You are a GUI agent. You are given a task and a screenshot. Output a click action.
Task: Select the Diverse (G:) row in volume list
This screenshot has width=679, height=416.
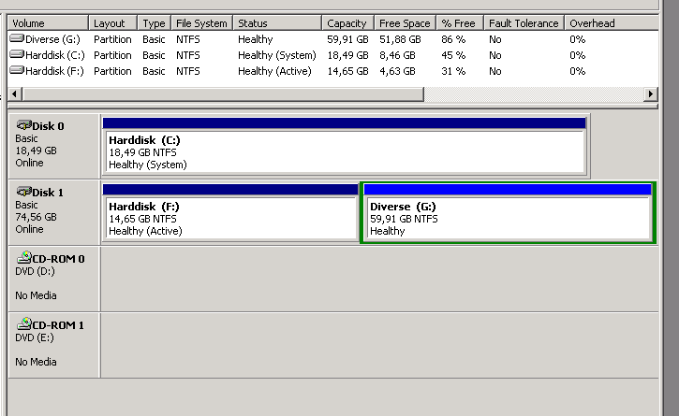pos(333,39)
